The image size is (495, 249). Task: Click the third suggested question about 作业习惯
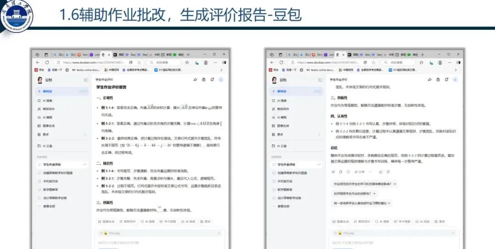pyautogui.click(x=362, y=203)
